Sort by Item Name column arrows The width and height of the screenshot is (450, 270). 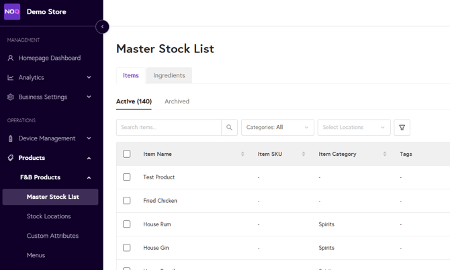click(242, 154)
